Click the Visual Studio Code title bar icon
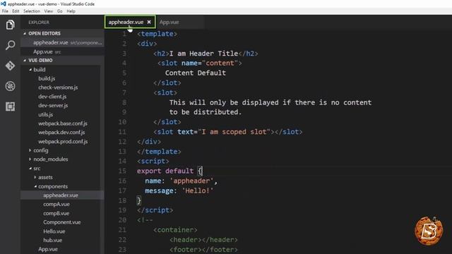Image resolution: width=452 pixels, height=254 pixels. coord(3,4)
